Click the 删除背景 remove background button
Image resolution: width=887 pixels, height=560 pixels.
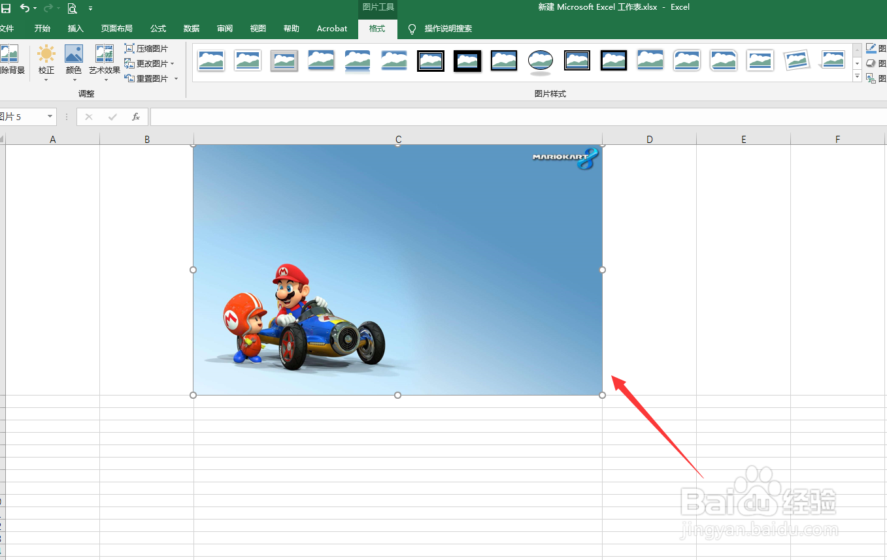coord(11,61)
